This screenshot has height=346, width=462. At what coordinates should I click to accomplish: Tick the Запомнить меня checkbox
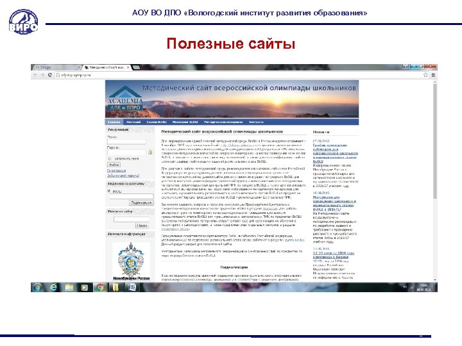tap(110, 159)
